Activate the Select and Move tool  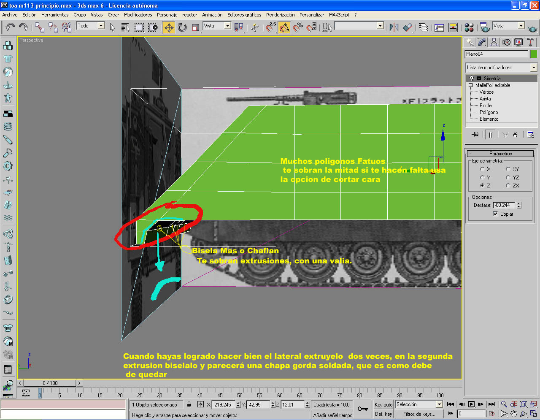[x=169, y=27]
